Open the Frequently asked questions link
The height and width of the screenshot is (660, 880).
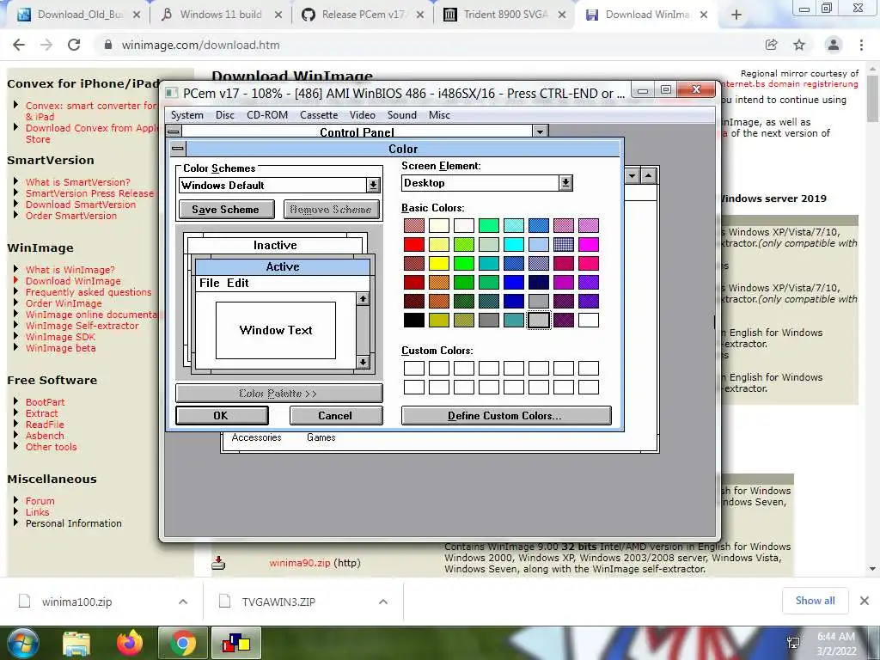tap(89, 292)
